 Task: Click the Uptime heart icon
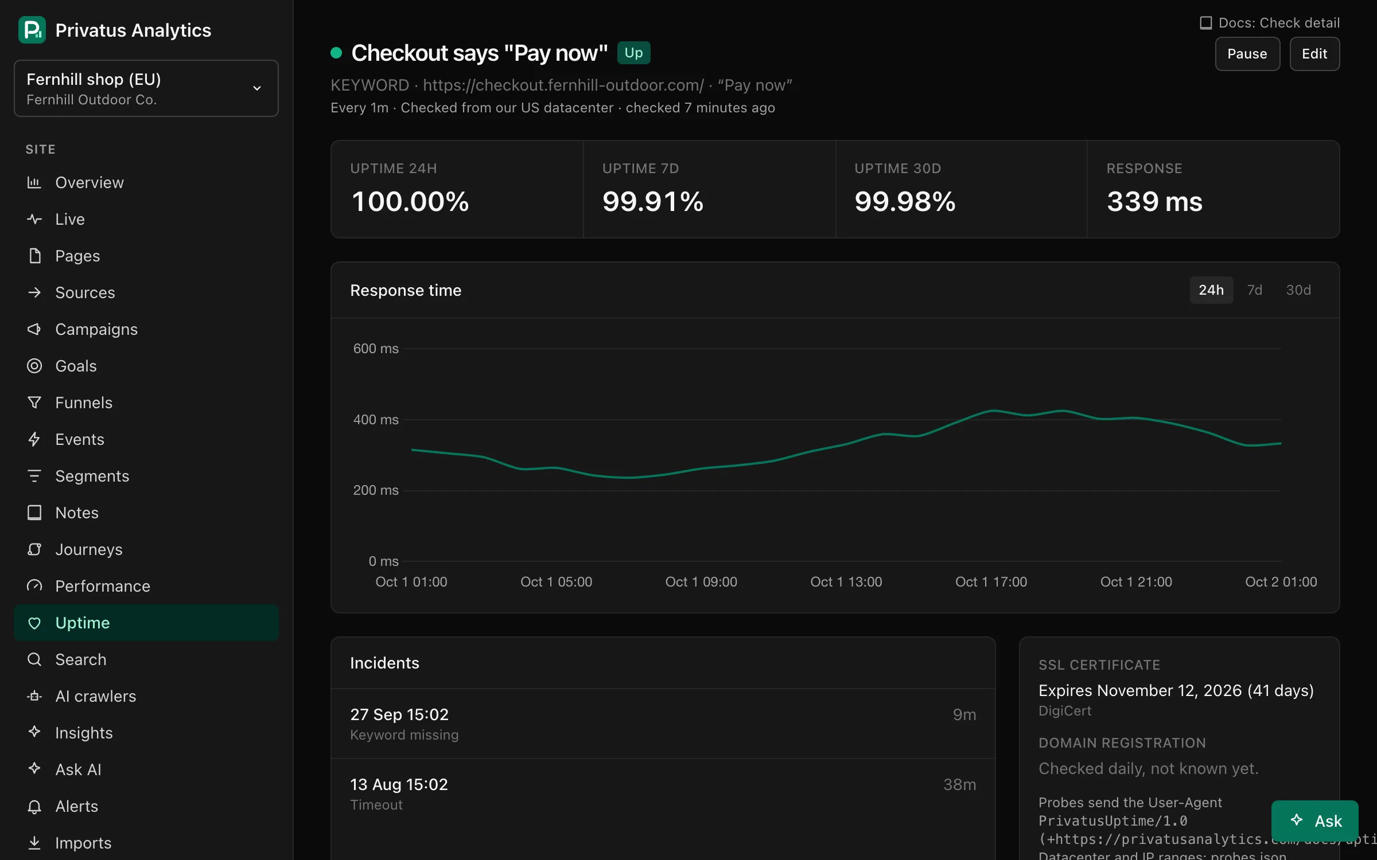pyautogui.click(x=34, y=623)
